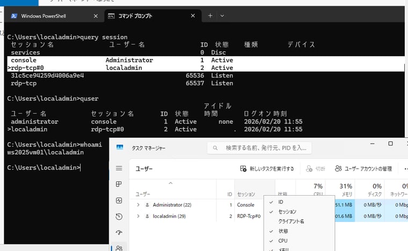Toggle the CPU column in context menu
Screen dimensions: 408x251
299,241
